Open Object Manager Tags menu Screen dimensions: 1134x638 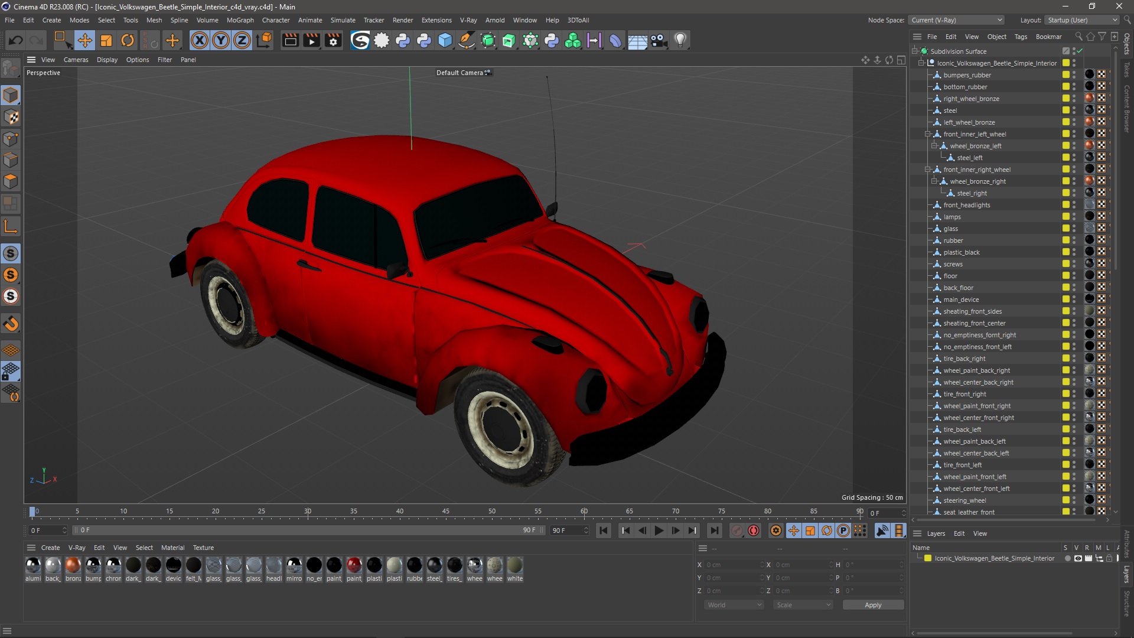1021,37
